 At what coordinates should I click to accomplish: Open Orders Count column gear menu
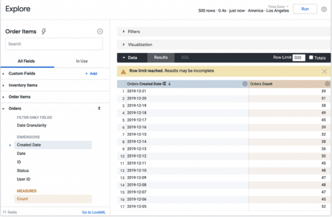click(x=327, y=84)
